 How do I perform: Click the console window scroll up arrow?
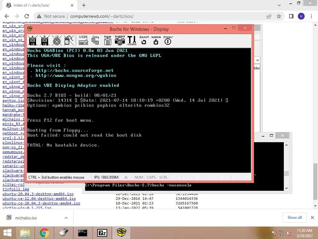click(286, 145)
